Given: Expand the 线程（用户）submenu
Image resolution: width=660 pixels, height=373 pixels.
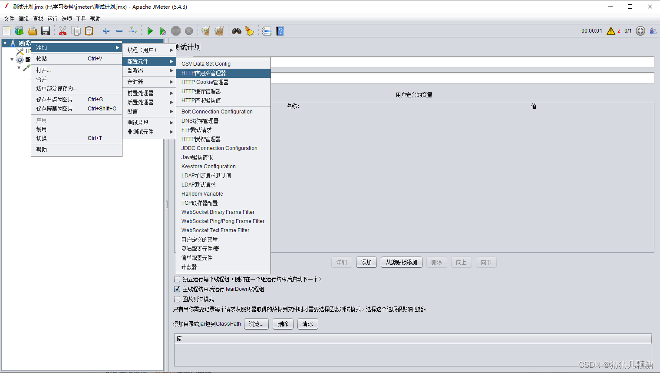Looking at the screenshot, I should (x=149, y=50).
